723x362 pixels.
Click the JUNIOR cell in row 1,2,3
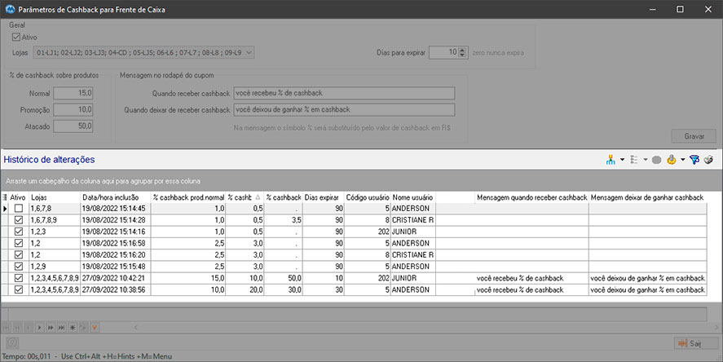click(413, 232)
